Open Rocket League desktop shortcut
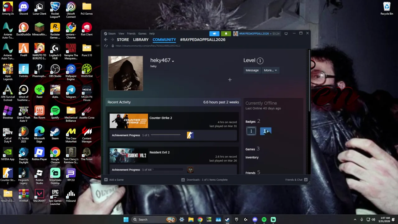 [x=55, y=10]
